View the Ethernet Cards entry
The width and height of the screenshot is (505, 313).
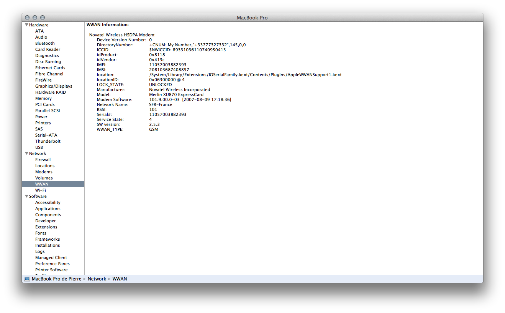(50, 68)
